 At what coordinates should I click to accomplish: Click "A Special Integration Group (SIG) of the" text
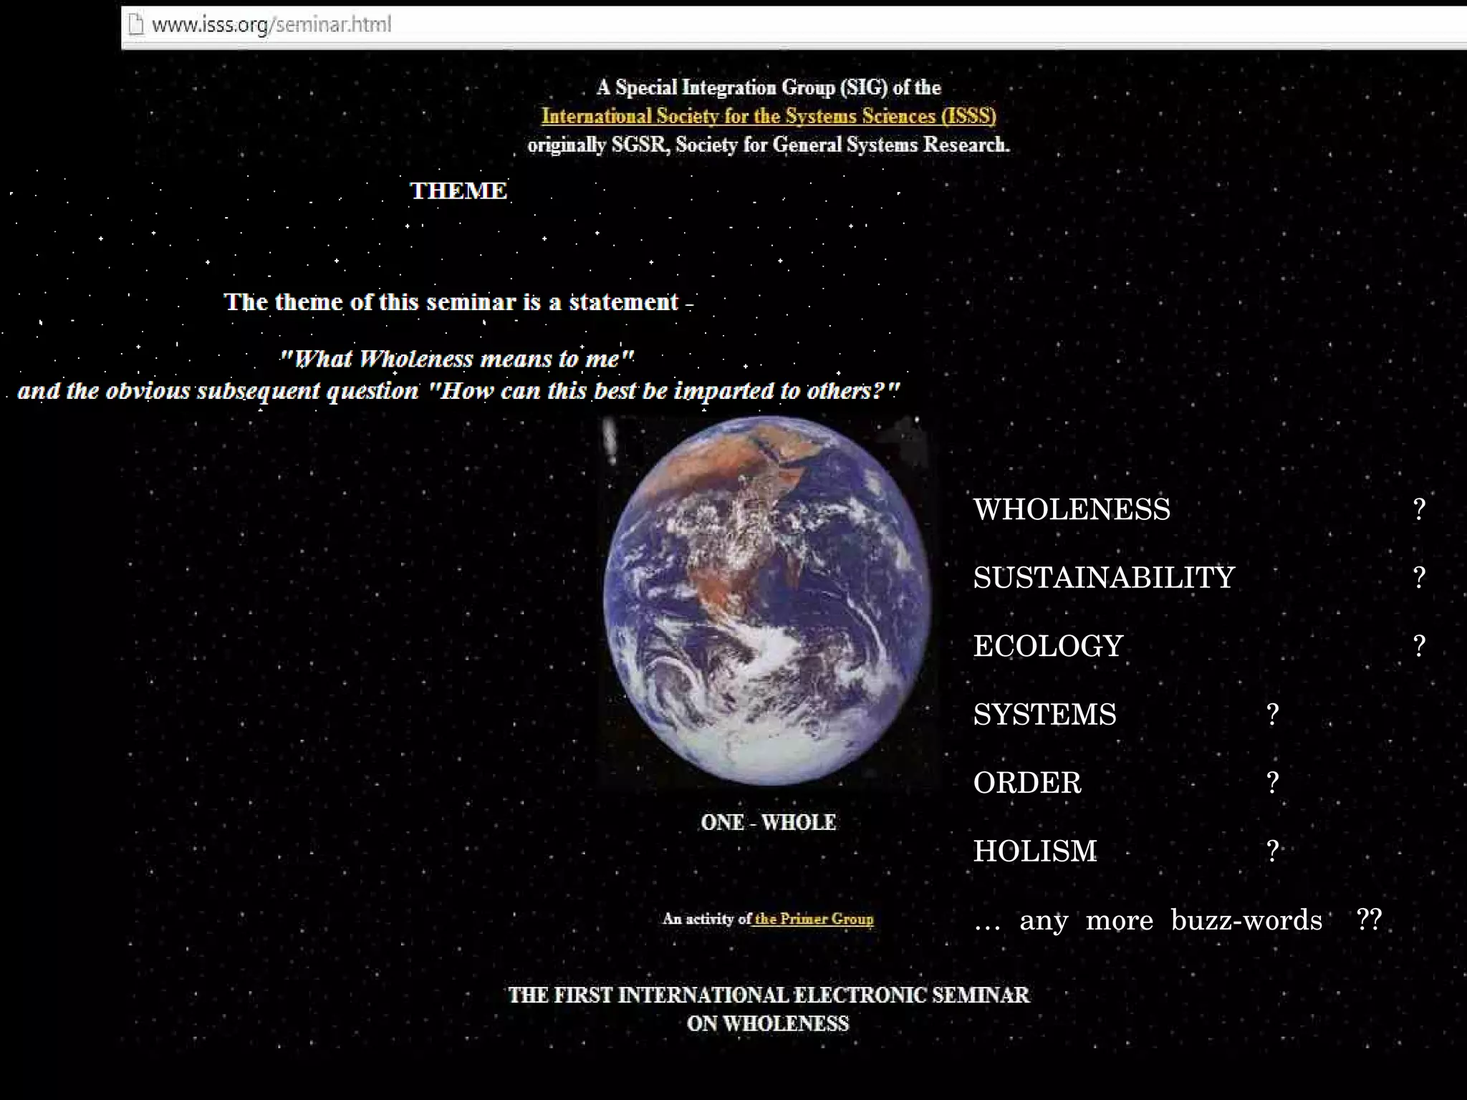(769, 87)
